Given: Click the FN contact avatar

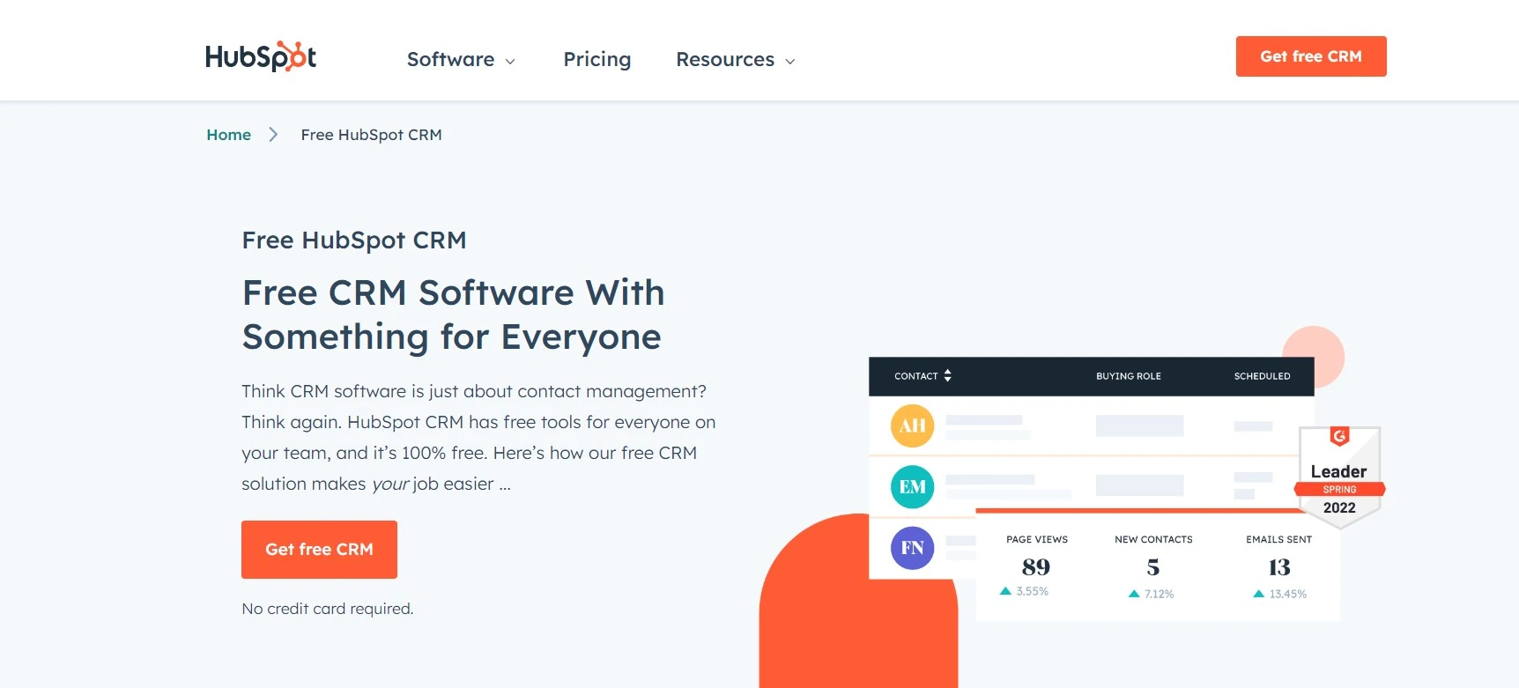Looking at the screenshot, I should (912, 548).
